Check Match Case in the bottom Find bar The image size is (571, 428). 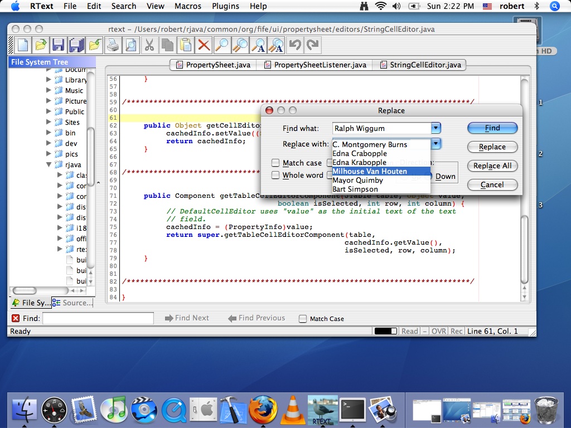point(303,319)
